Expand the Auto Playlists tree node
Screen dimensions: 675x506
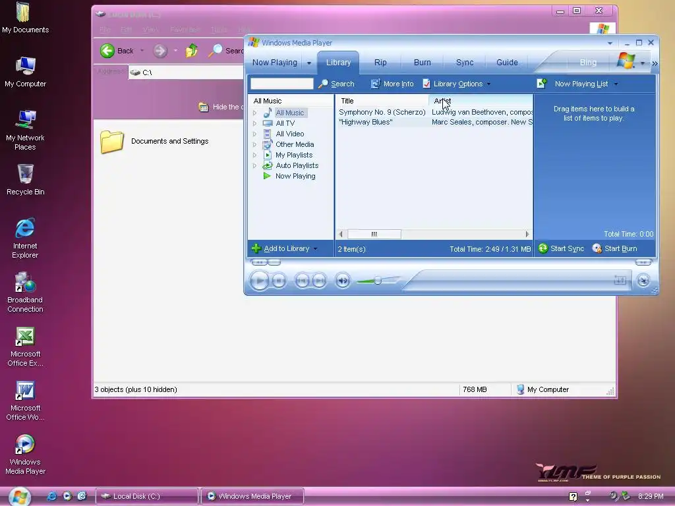(254, 165)
